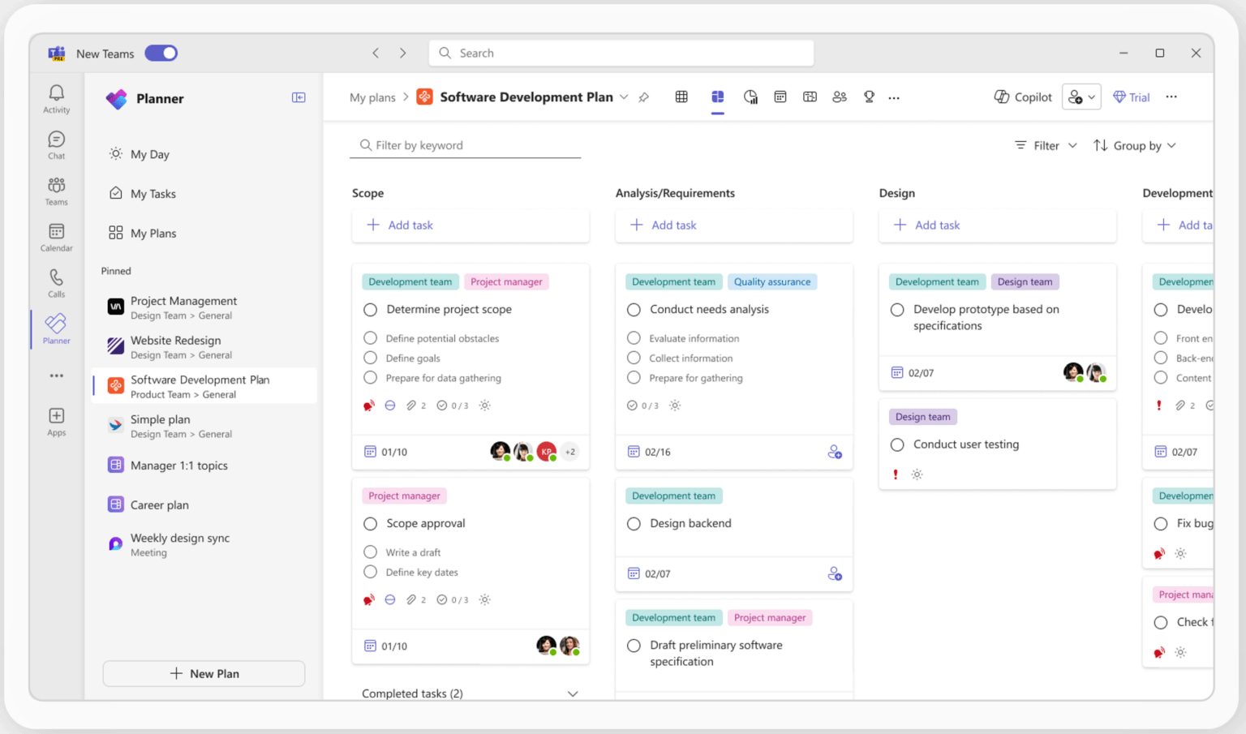Go back with the navigation arrow
The image size is (1246, 734).
click(x=376, y=53)
